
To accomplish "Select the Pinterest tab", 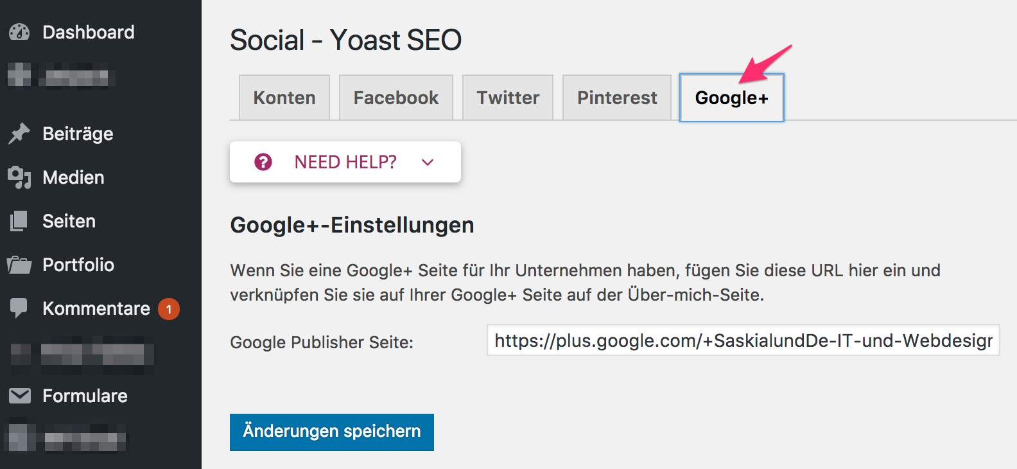I will (617, 98).
